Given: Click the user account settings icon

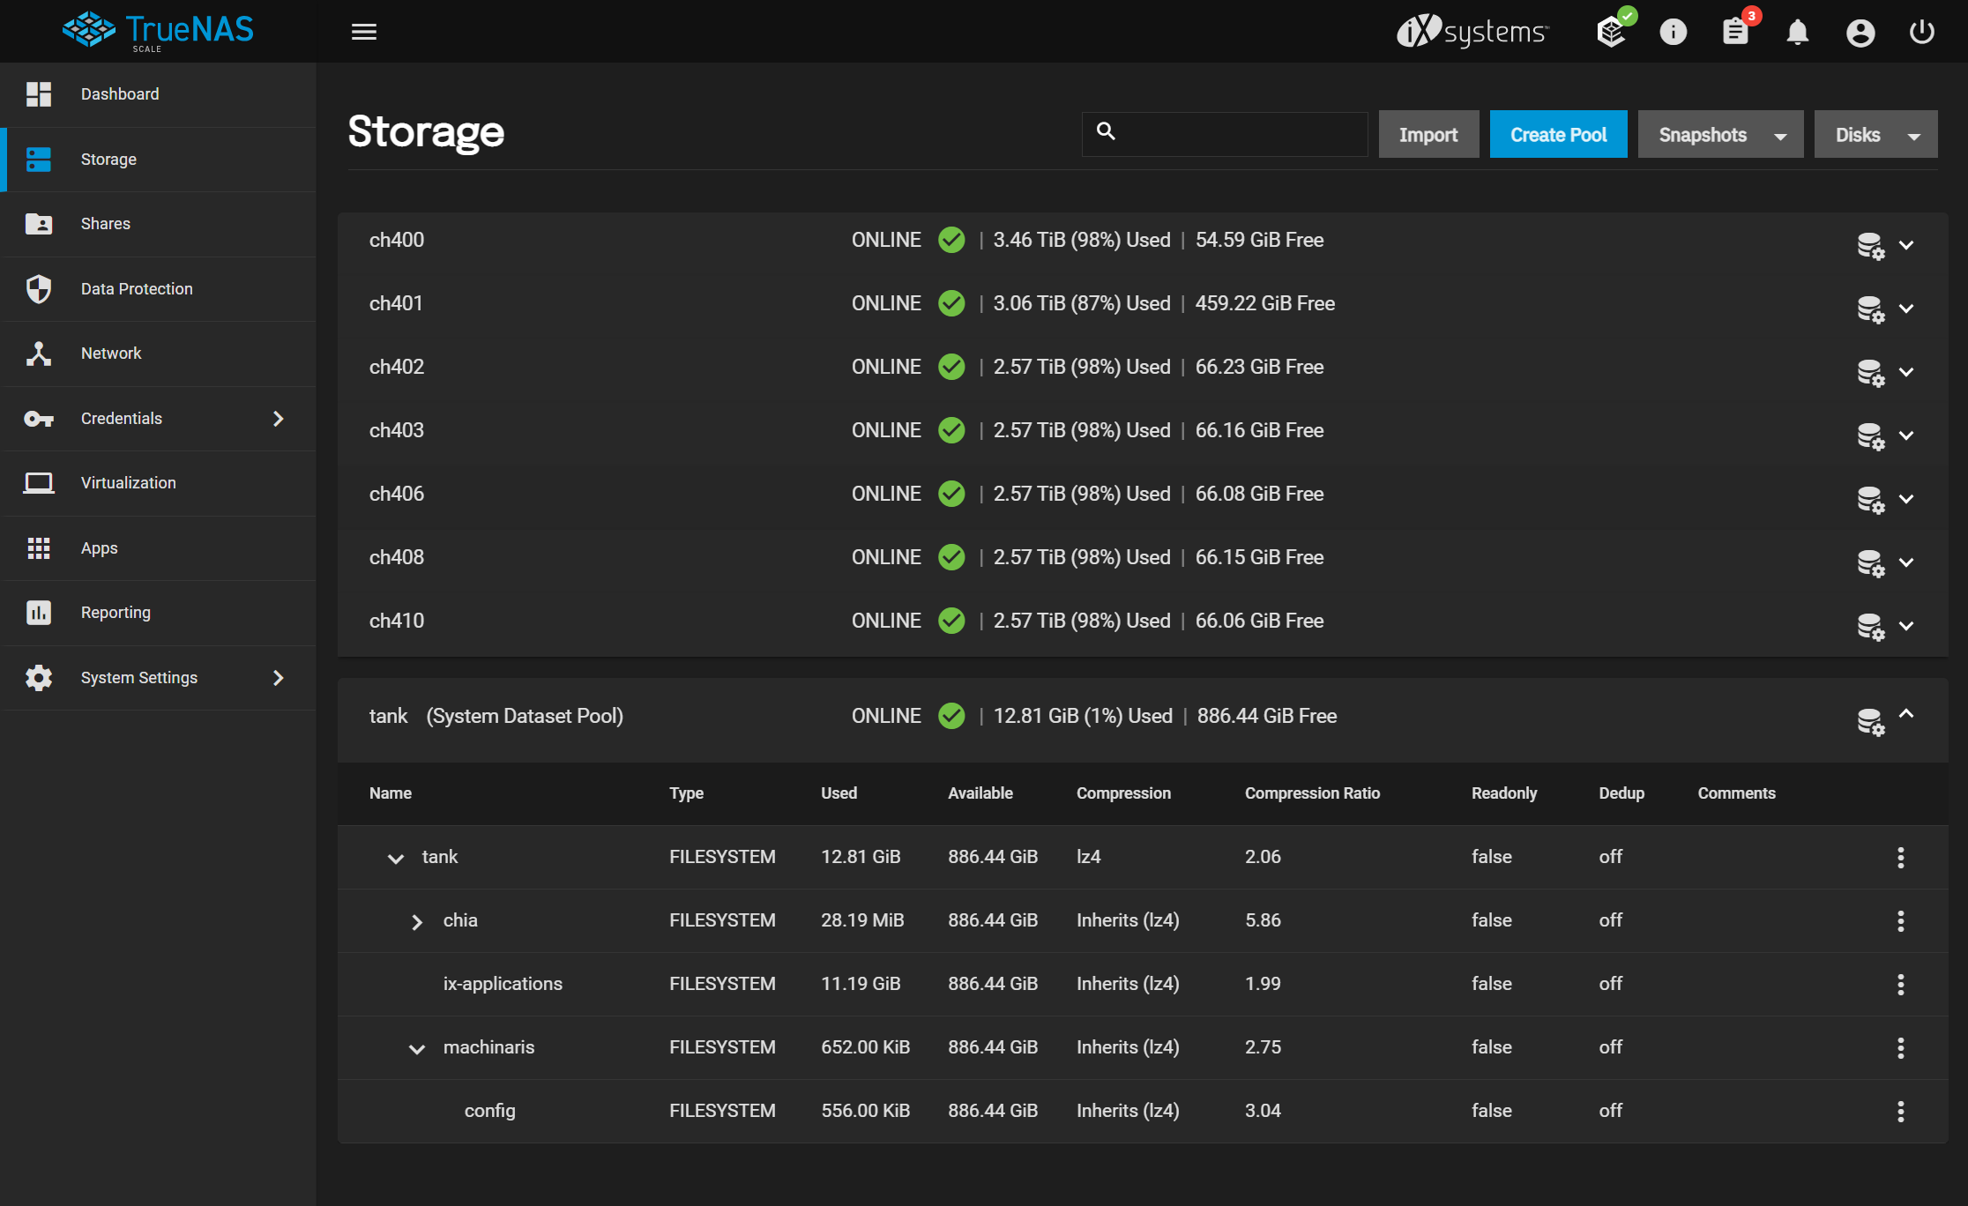Looking at the screenshot, I should point(1860,32).
